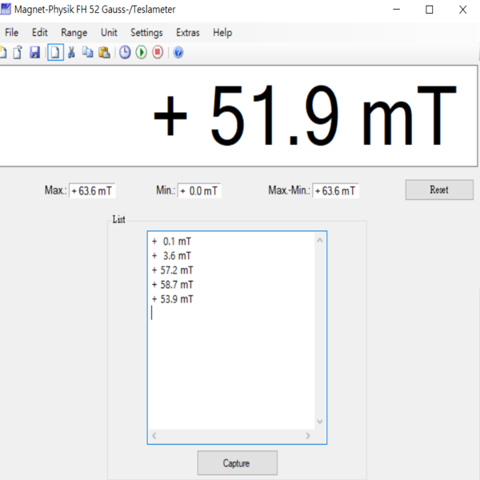Select the 58.7 mT list entry
The height and width of the screenshot is (480, 480).
pos(176,284)
